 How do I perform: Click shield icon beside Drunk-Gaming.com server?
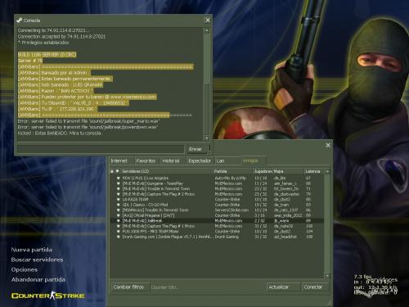coord(119,237)
